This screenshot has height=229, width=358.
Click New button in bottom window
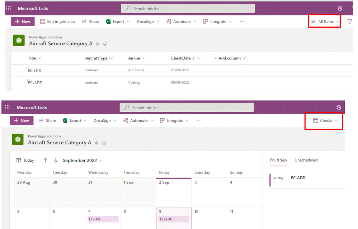[x=22, y=120]
